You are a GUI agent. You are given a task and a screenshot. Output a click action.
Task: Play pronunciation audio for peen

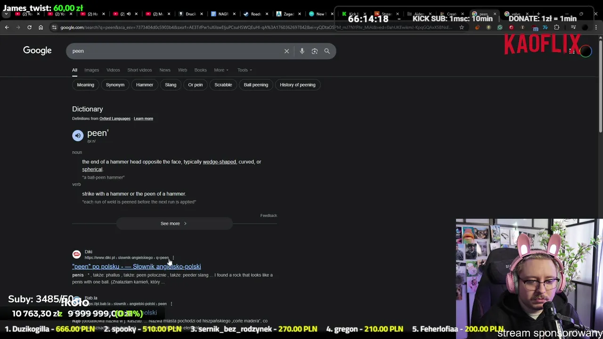coord(78,136)
